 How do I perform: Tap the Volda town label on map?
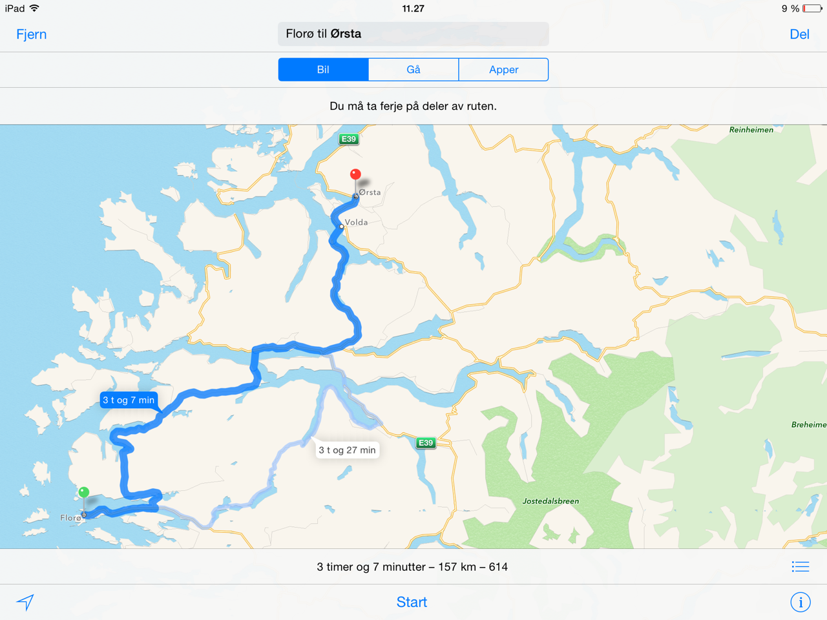pyautogui.click(x=356, y=222)
